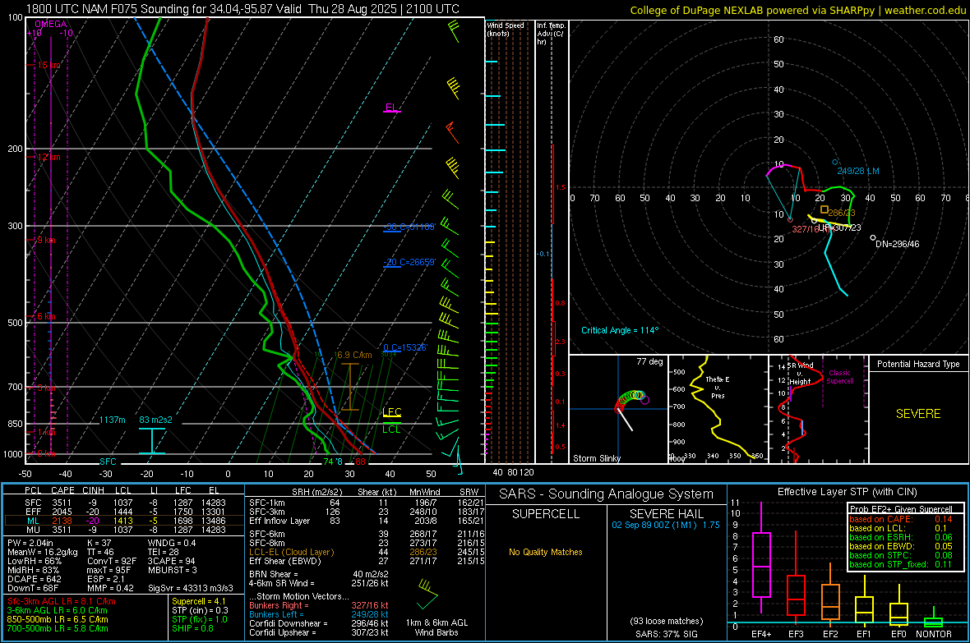970x643 pixels.
Task: Click the '-20 C=26659'' height label
Action: [x=409, y=262]
